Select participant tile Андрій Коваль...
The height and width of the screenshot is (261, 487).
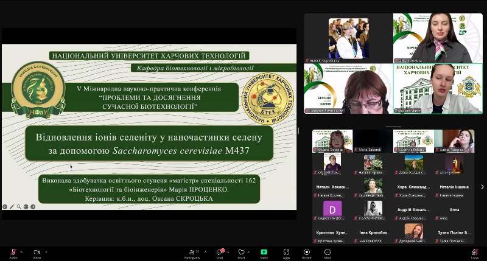point(413,210)
